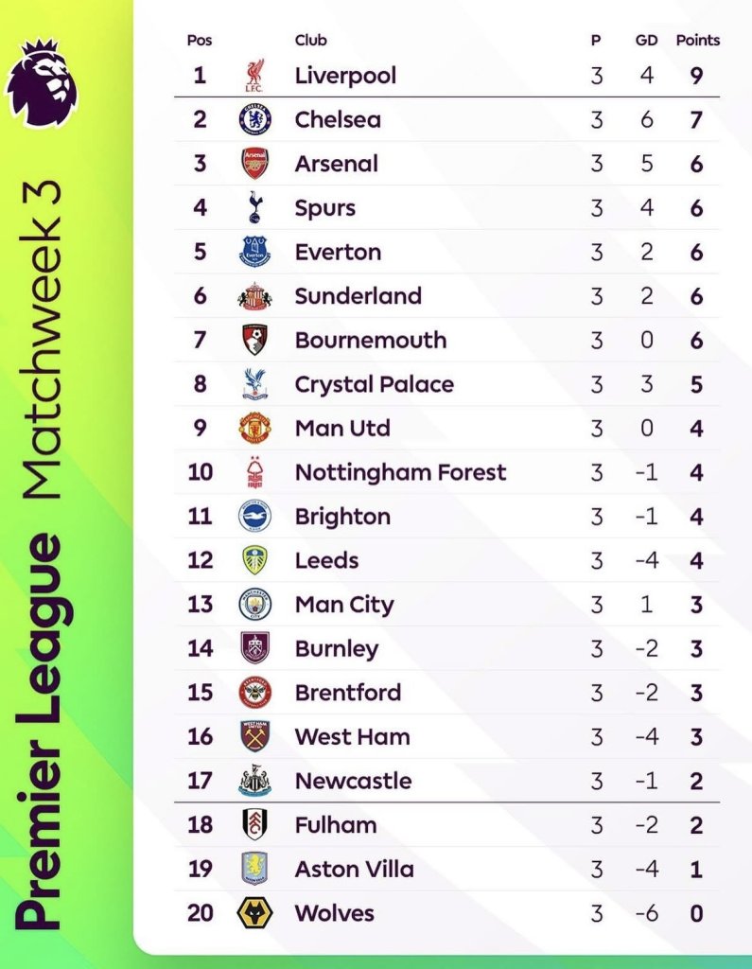Click the Liverpool club crest
The height and width of the screenshot is (969, 752).
(254, 76)
